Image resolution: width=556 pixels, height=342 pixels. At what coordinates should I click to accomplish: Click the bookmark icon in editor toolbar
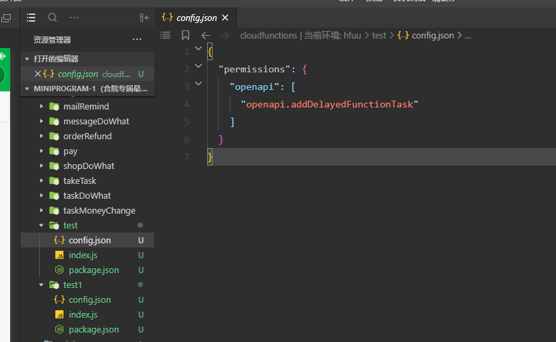tap(186, 35)
